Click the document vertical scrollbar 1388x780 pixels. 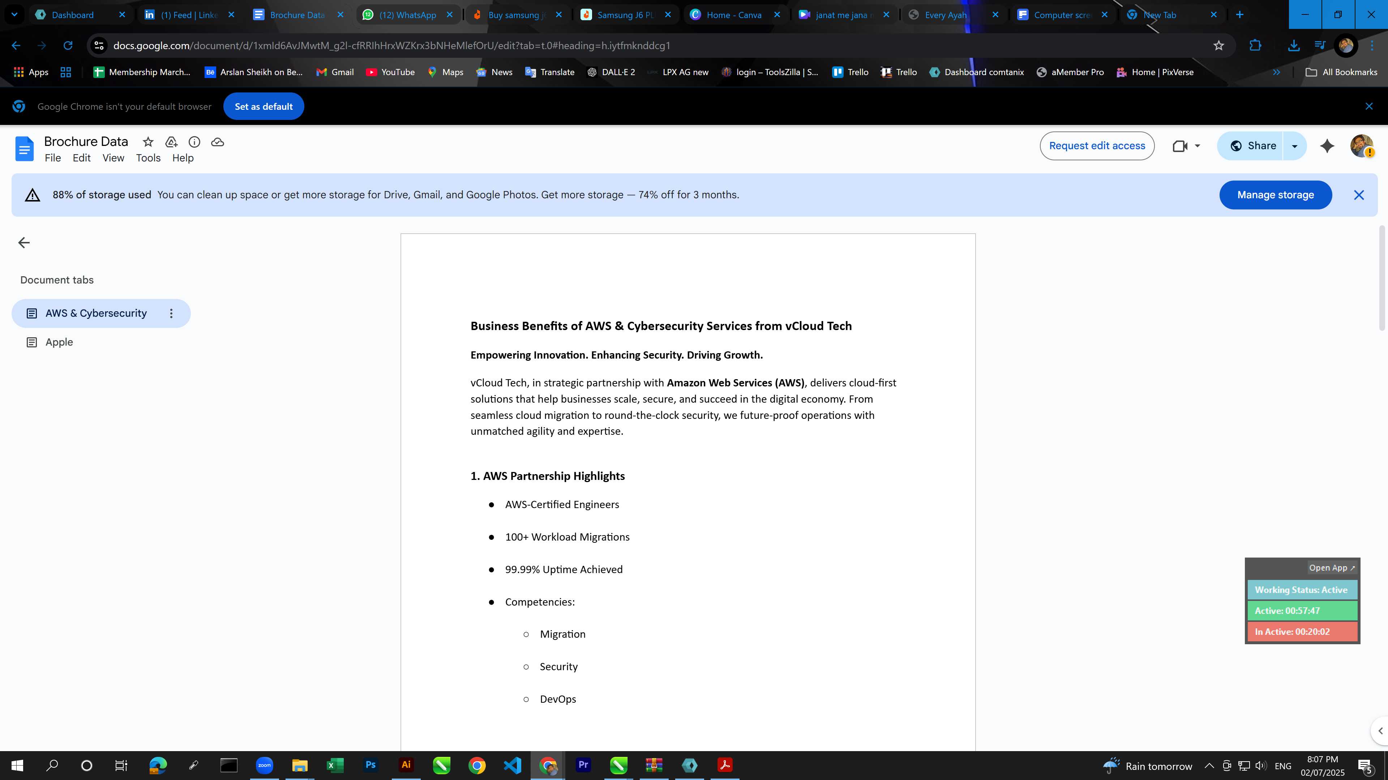(1382, 278)
